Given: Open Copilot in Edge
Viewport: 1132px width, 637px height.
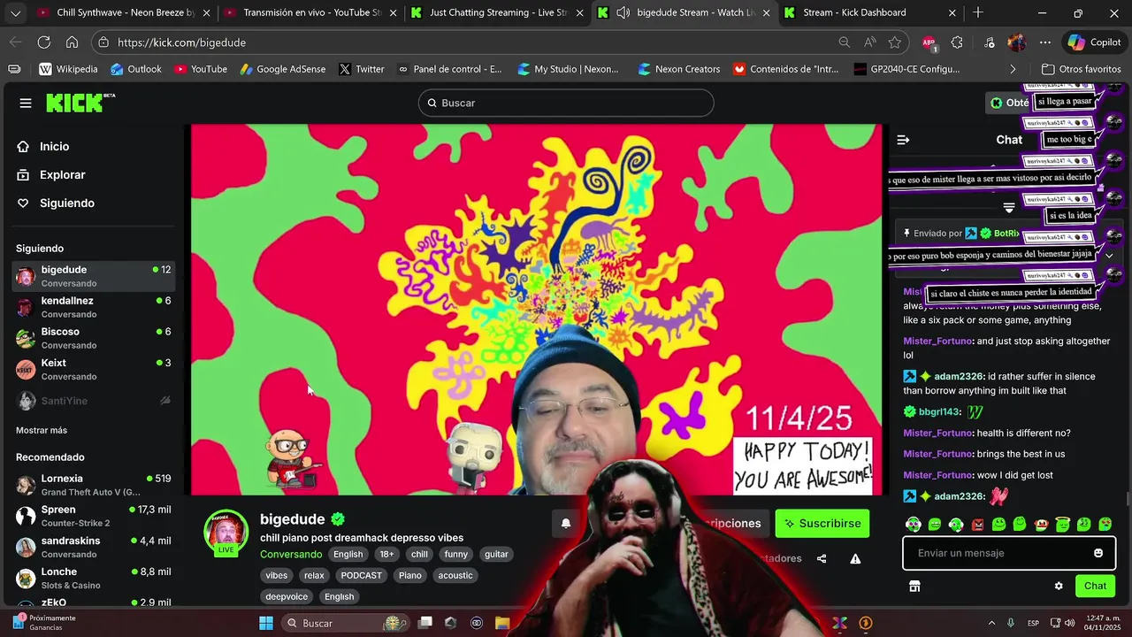Looking at the screenshot, I should tap(1095, 42).
